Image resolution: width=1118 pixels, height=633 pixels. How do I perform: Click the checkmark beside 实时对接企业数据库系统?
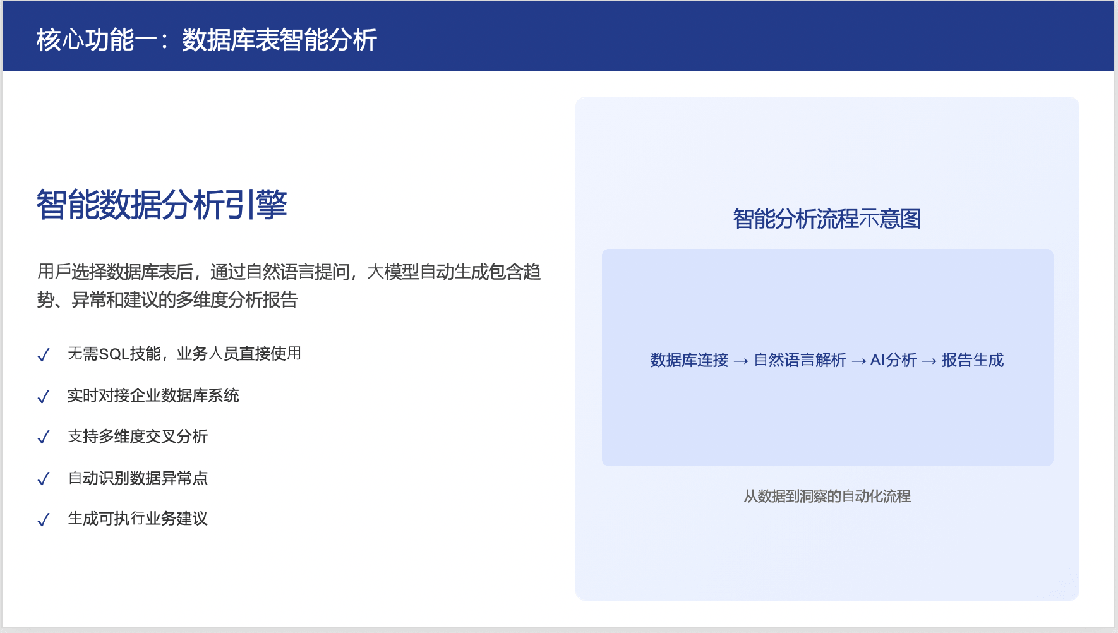[x=44, y=397]
